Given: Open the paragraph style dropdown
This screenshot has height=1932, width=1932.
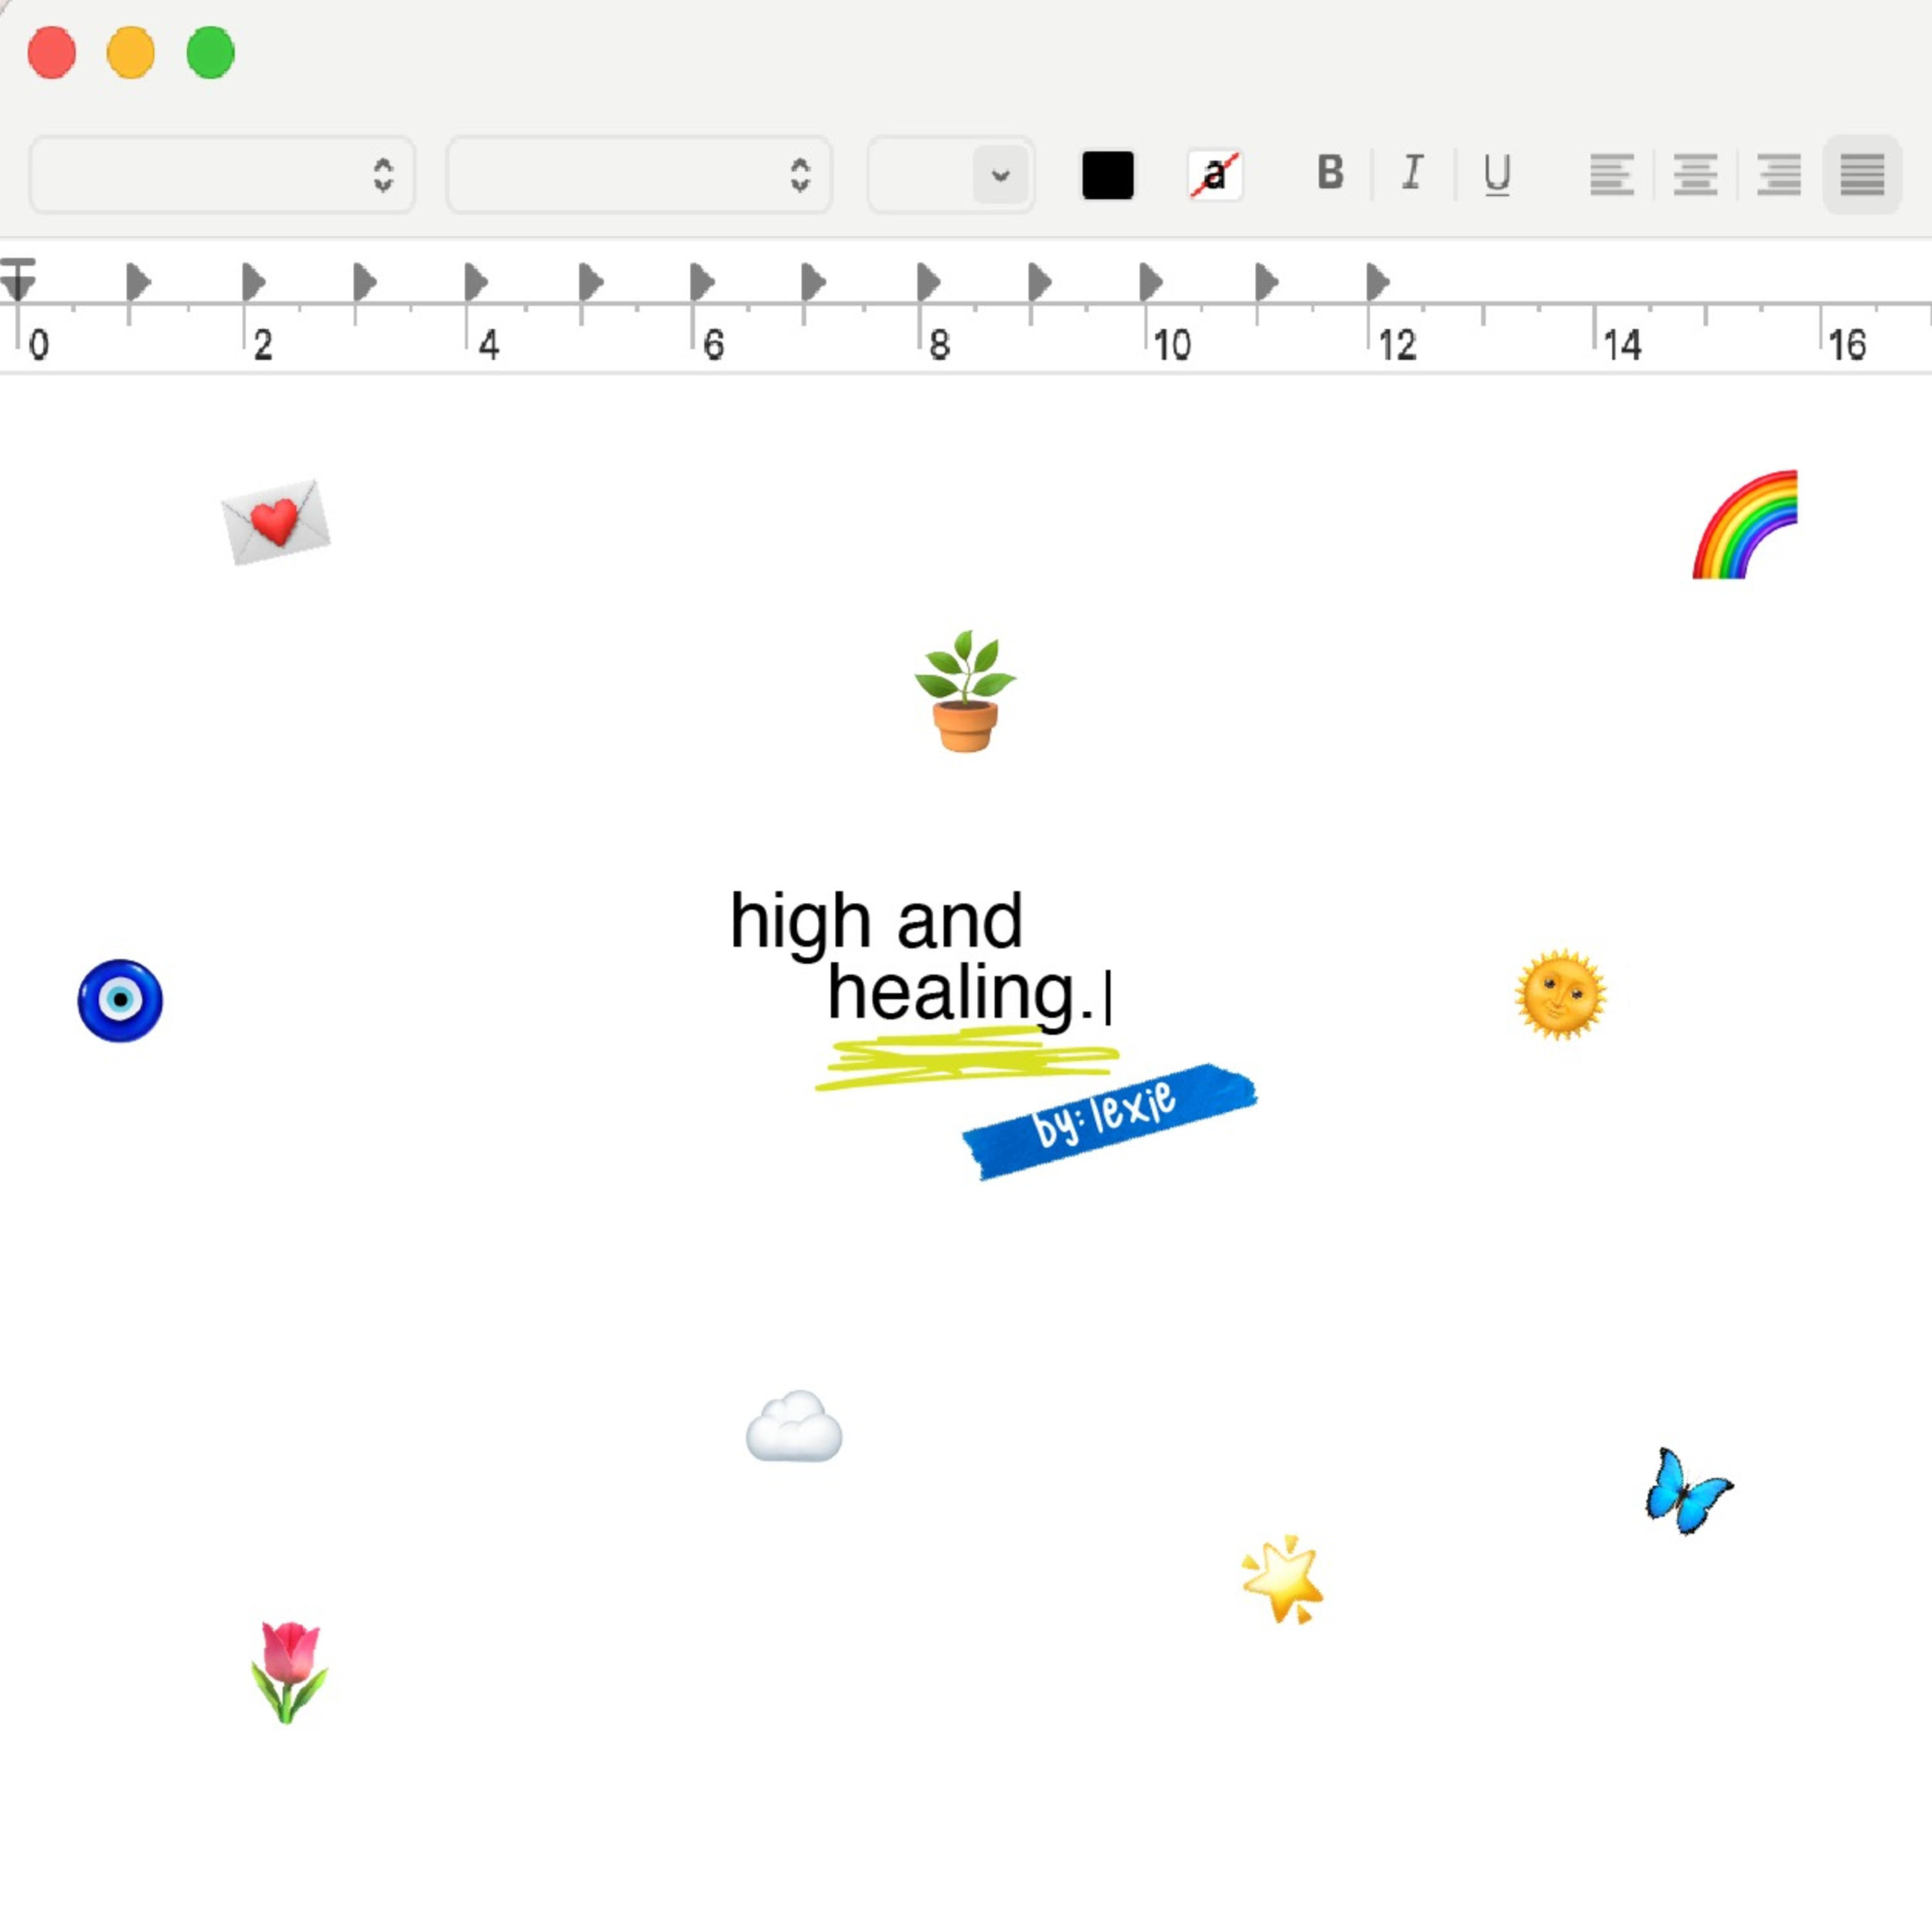Looking at the screenshot, I should 222,175.
